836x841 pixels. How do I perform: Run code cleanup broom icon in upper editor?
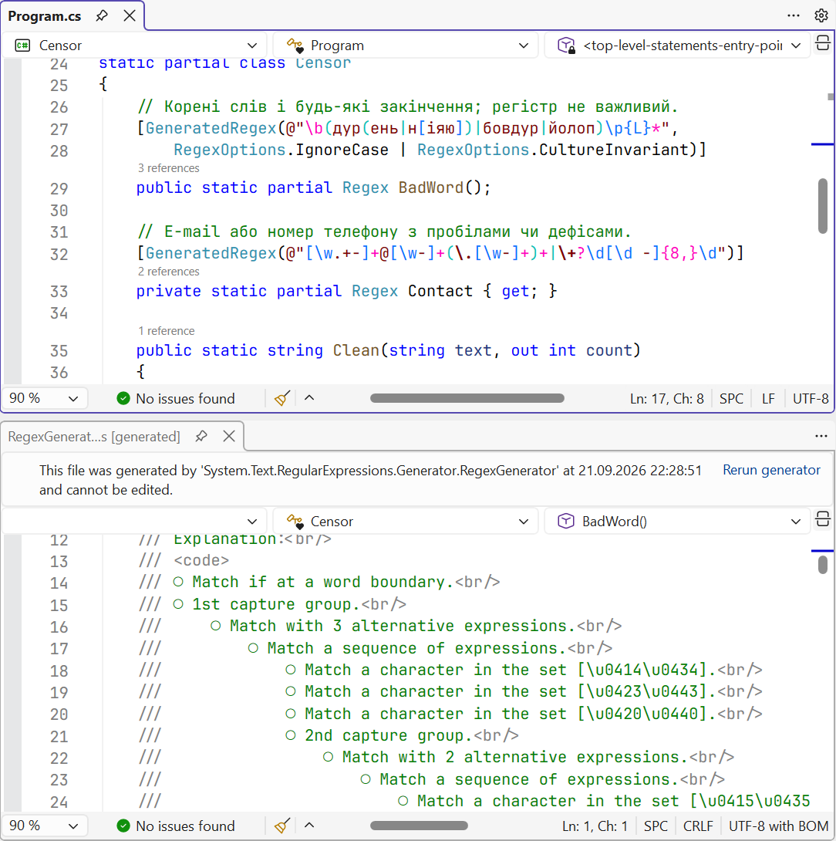tap(282, 398)
